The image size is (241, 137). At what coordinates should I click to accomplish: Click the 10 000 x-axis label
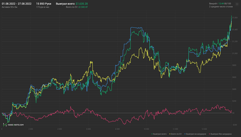click(146, 129)
